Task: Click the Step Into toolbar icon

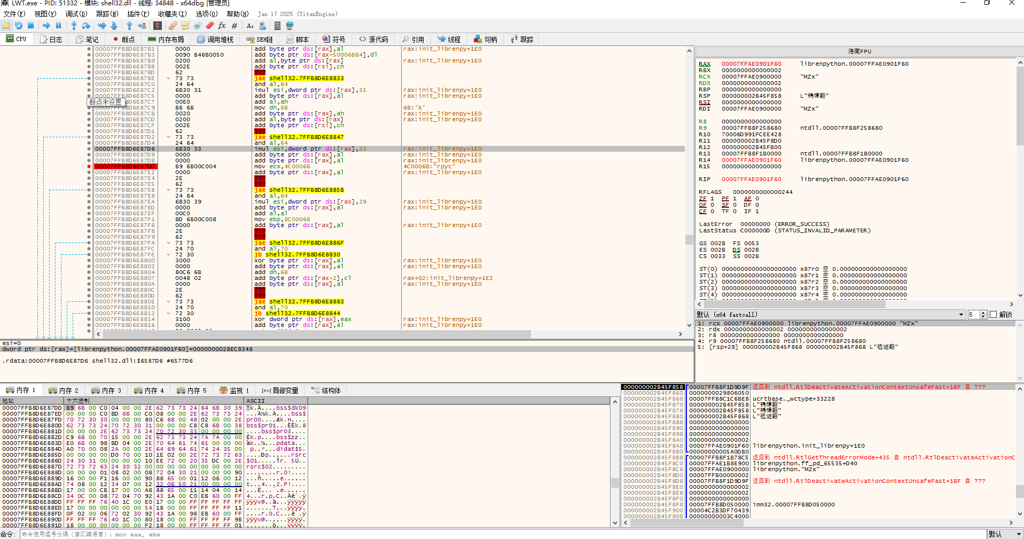Action: [x=74, y=26]
